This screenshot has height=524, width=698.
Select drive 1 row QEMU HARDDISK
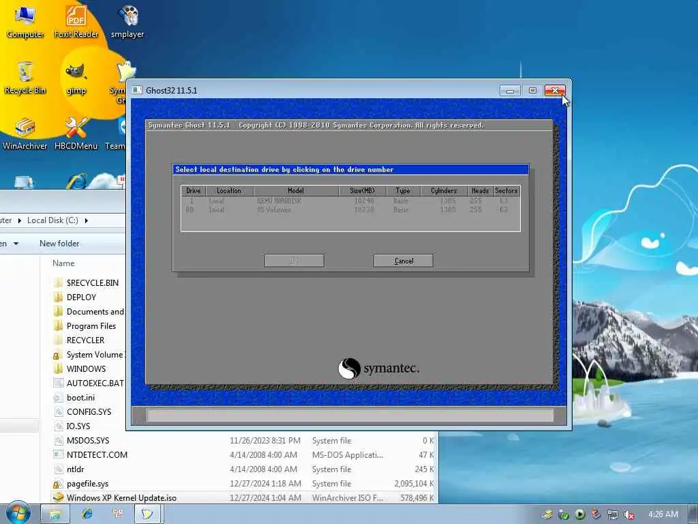[x=350, y=201]
